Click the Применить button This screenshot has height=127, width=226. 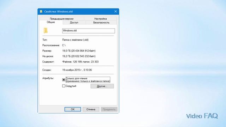click(109, 109)
